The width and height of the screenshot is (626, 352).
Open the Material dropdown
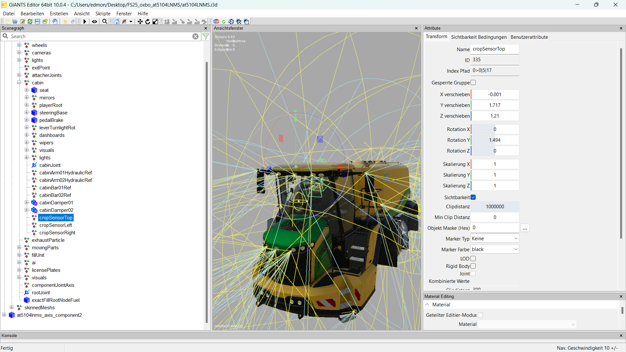coord(527,324)
